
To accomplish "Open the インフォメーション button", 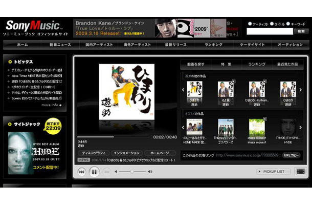I will pos(126,153).
